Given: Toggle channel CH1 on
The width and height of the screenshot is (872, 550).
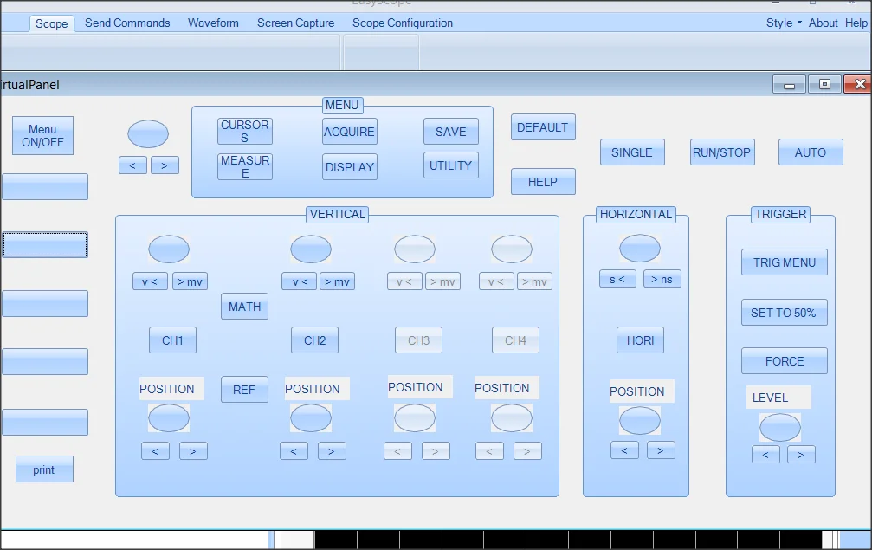Looking at the screenshot, I should coord(172,340).
